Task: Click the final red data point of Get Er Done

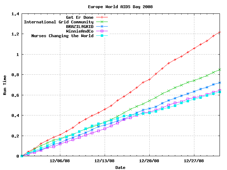Action: (x=220, y=32)
